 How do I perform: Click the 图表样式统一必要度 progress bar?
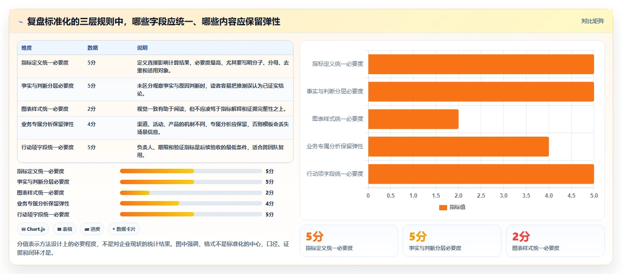tap(191, 193)
